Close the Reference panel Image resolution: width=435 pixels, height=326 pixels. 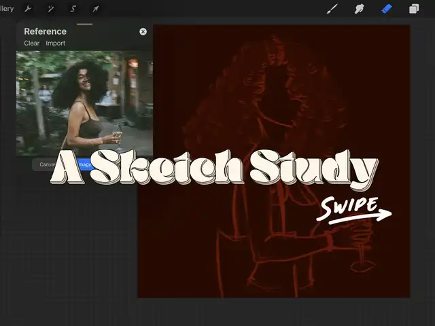[x=143, y=31]
